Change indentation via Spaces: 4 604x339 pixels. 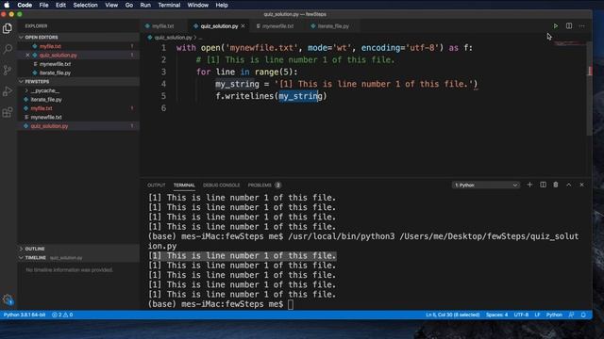[x=496, y=315]
